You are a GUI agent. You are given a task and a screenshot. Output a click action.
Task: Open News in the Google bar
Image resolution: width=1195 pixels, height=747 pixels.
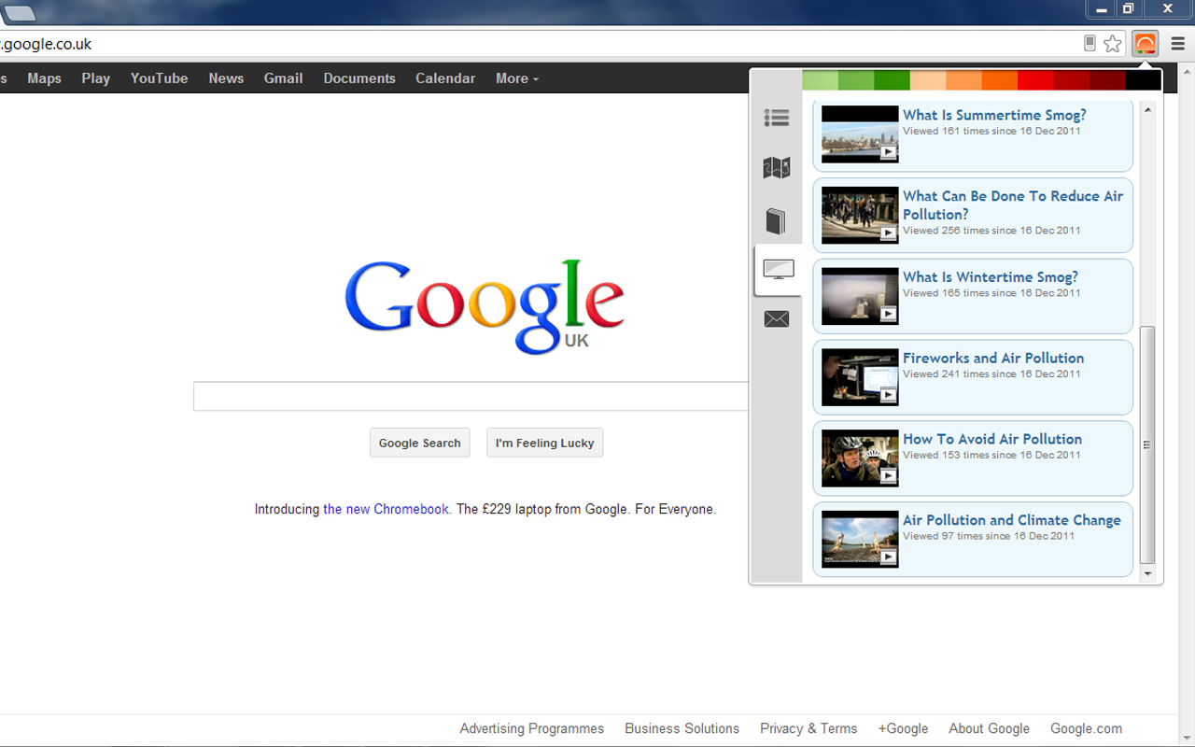coord(226,78)
